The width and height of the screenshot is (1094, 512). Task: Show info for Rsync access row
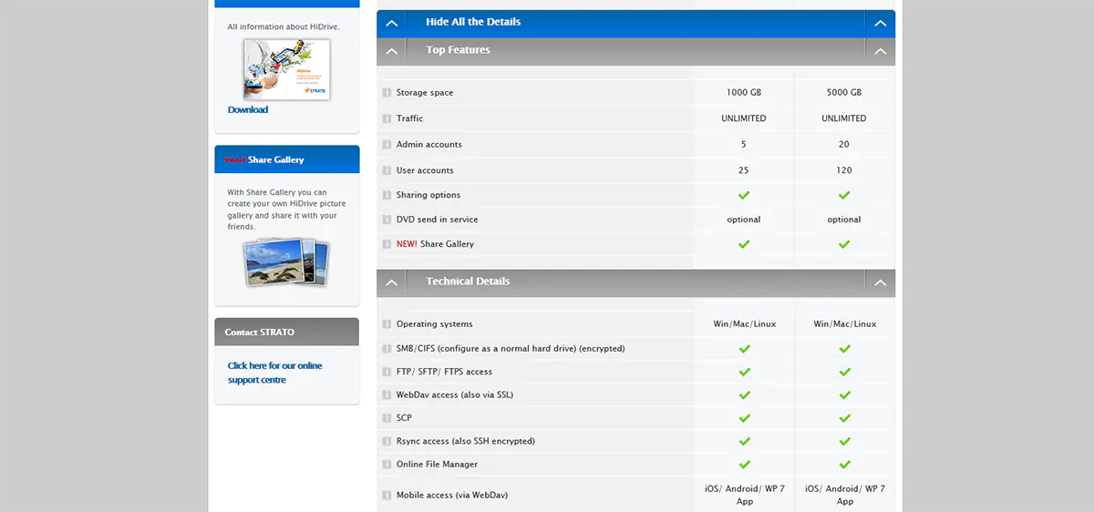tap(387, 441)
